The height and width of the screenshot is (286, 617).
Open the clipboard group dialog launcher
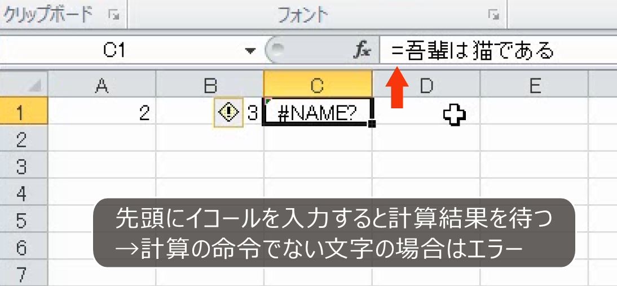point(114,15)
